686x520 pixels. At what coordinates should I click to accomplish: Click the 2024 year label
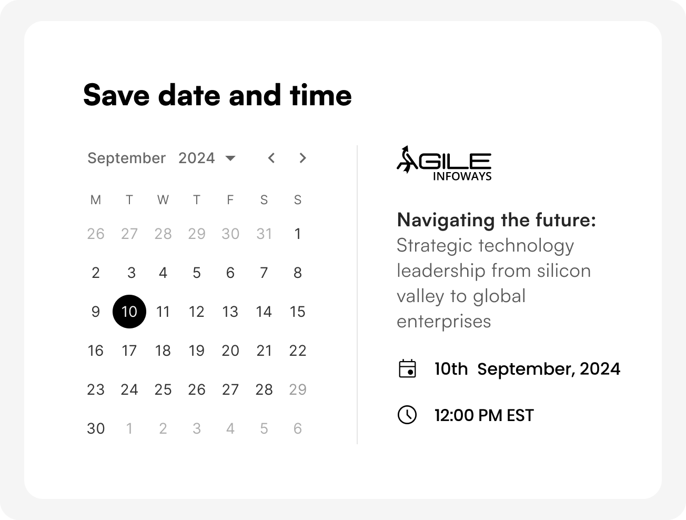coord(196,158)
